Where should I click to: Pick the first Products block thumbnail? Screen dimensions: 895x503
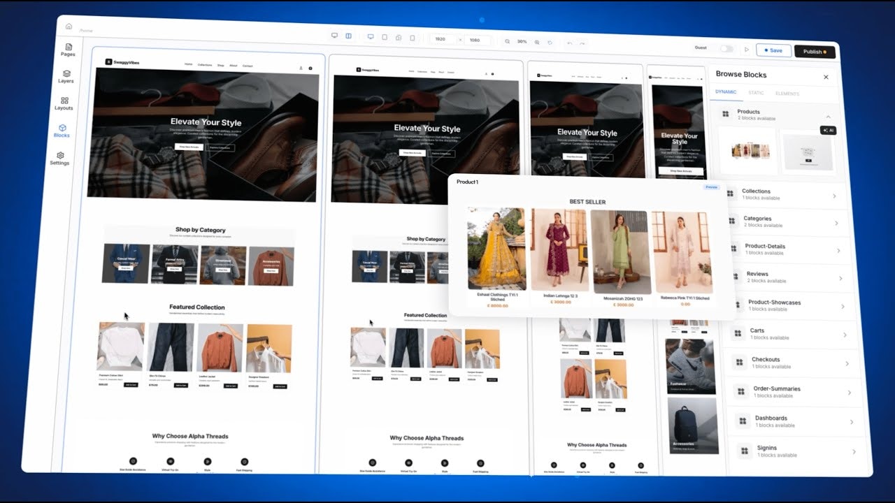[747, 152]
